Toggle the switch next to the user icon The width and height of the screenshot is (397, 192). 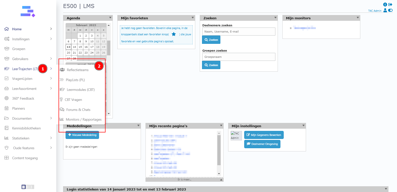pyautogui.click(x=390, y=11)
